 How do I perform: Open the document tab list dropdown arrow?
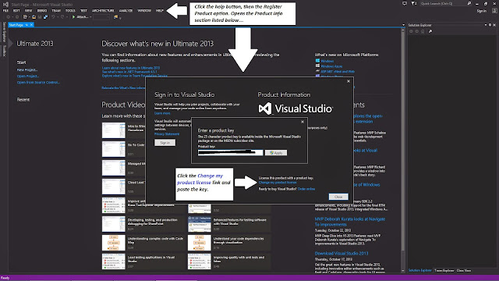tap(403, 25)
